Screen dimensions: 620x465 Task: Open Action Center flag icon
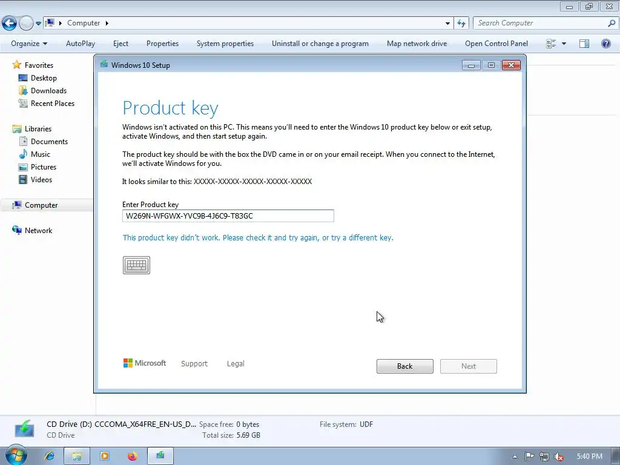(529, 457)
